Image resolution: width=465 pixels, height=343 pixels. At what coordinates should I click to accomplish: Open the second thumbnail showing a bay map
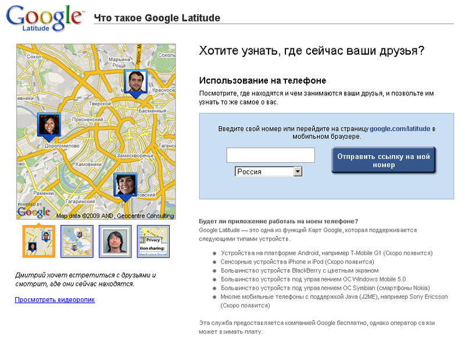pyautogui.click(x=77, y=241)
